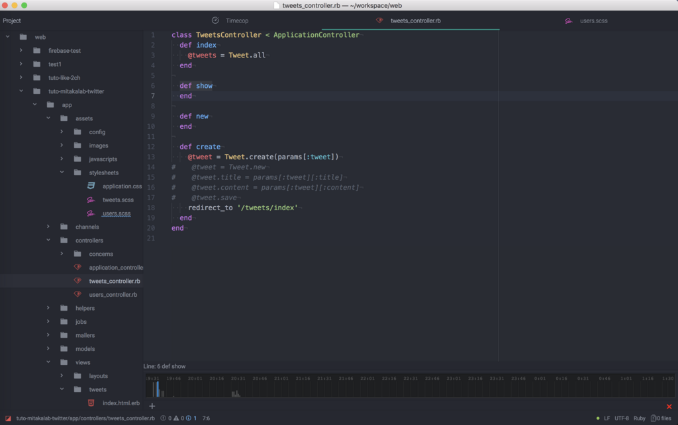Click the red square icon in status bar
Screen dimensions: 678x425
(x=8, y=418)
